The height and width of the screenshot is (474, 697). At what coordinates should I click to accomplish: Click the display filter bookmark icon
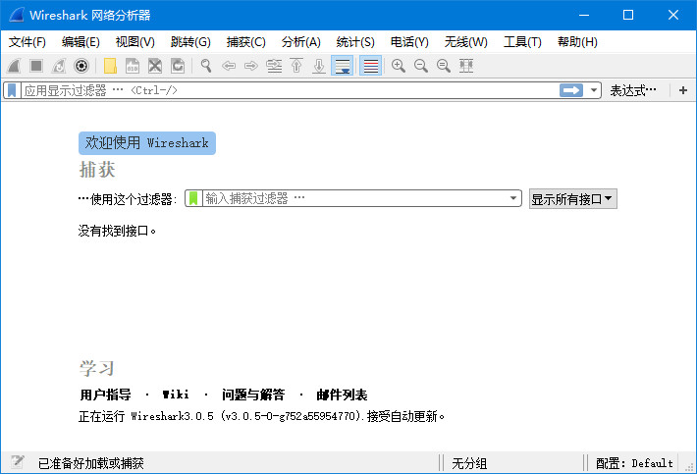pos(12,90)
